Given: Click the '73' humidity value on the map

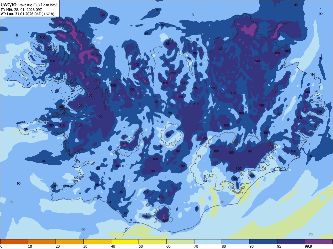Looking at the screenshot, I should [x=311, y=234].
